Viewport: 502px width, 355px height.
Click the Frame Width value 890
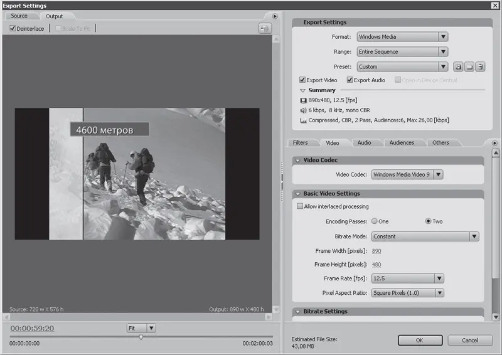pos(376,252)
